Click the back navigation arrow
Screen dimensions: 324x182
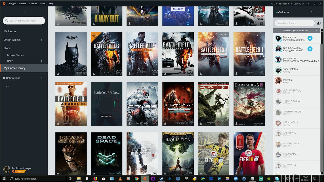point(21,12)
